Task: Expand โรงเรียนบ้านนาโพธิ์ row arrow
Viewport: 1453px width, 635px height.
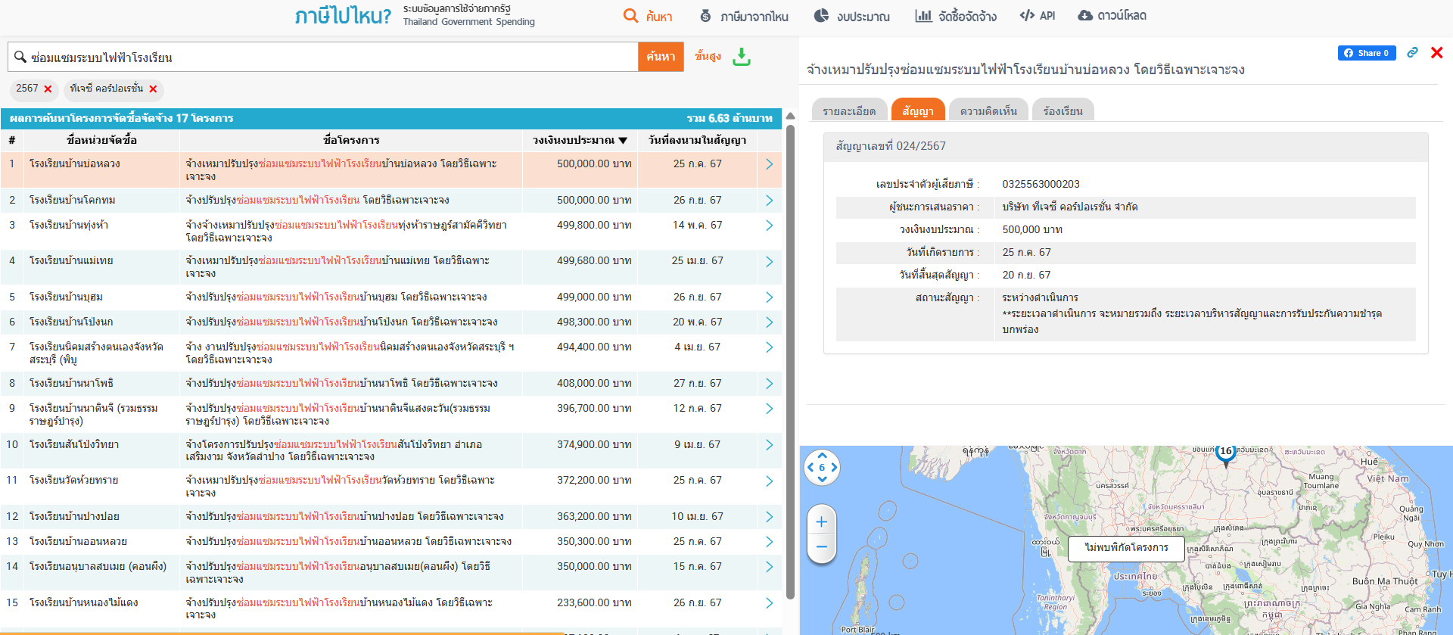Action: point(769,384)
